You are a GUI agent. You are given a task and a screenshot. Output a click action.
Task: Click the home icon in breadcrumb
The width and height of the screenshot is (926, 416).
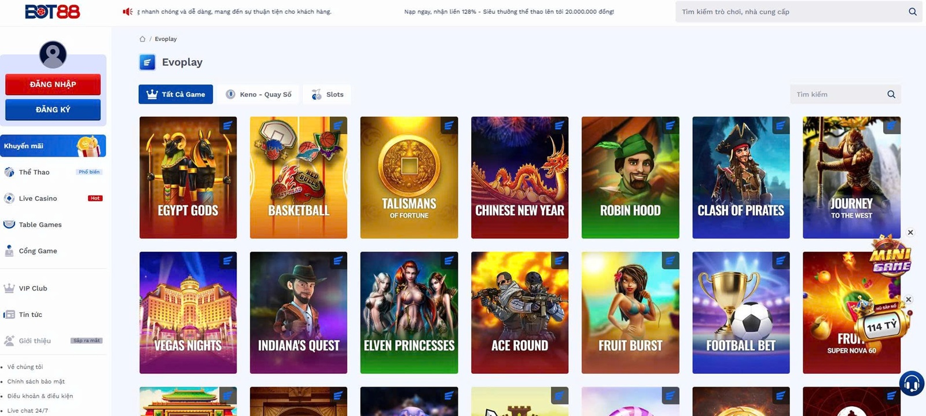[142, 39]
